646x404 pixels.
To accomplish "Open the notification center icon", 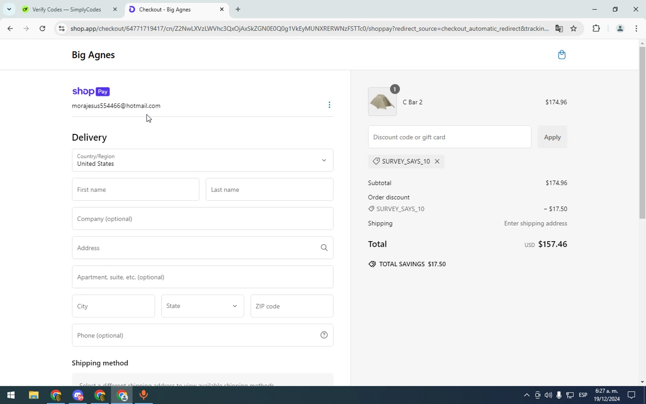I will click(631, 395).
